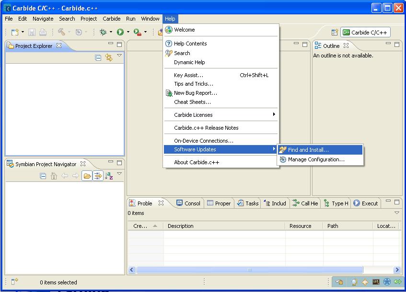The width and height of the screenshot is (406, 292).
Task: Choose Help Contents from Help menu
Action: (220, 44)
